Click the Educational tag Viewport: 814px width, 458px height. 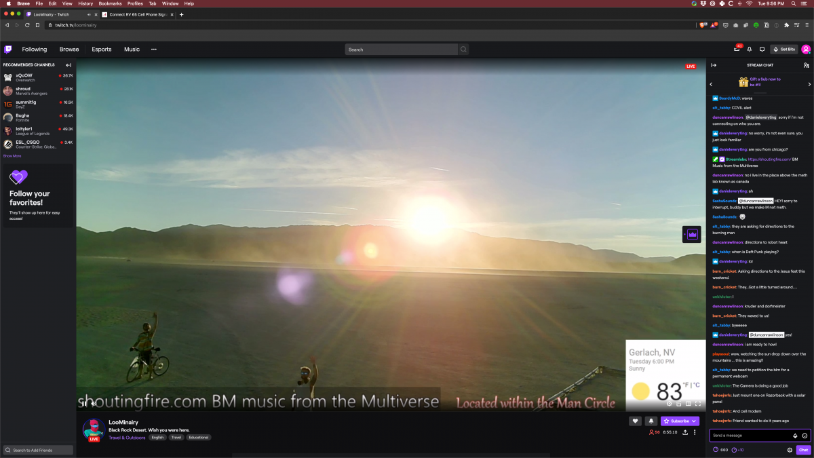tap(199, 438)
